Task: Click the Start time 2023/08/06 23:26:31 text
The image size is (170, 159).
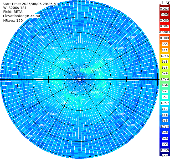Action: click(30, 4)
